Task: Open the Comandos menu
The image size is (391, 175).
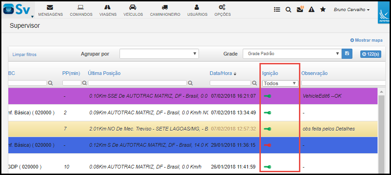Action: pos(81,11)
